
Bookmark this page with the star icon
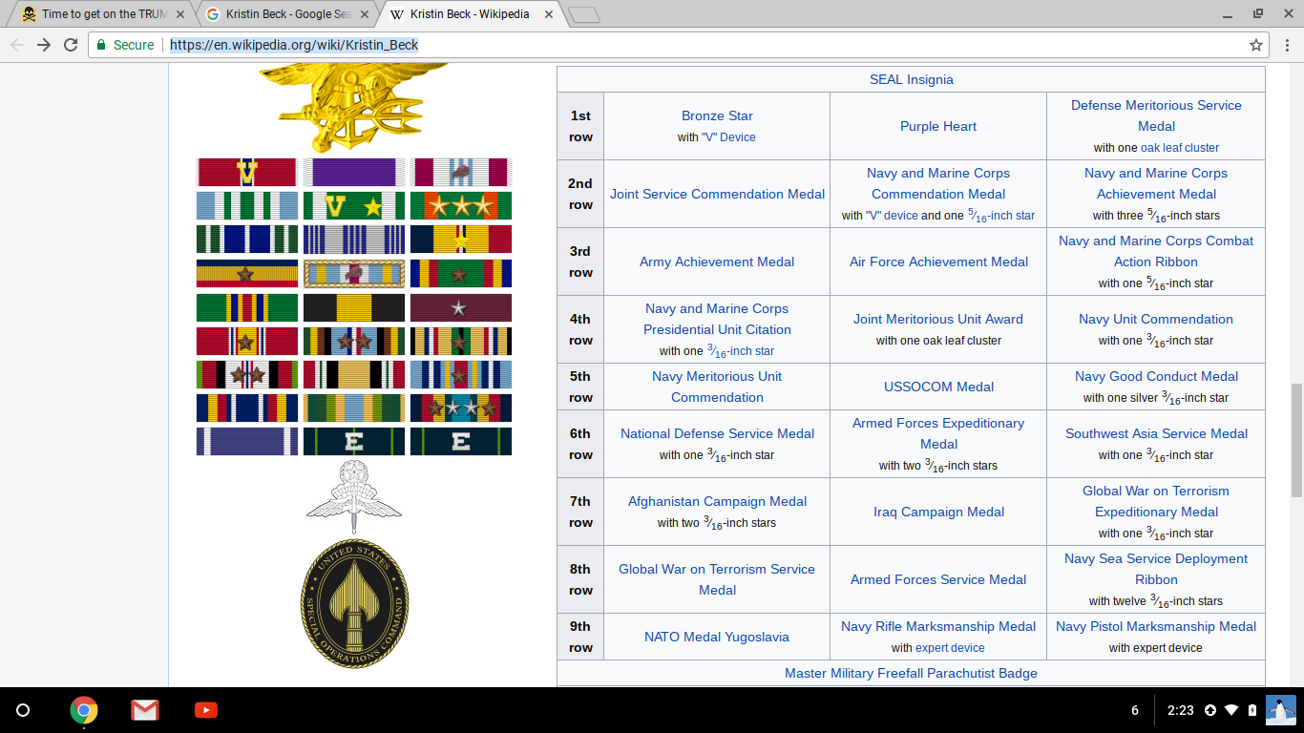click(x=1256, y=45)
